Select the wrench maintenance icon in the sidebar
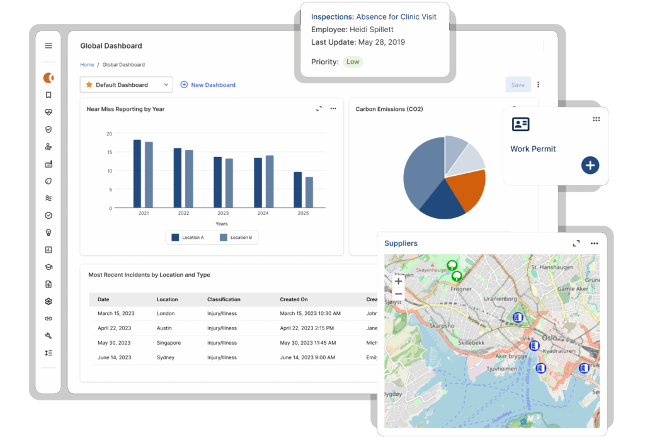The image size is (645, 438). (x=49, y=335)
